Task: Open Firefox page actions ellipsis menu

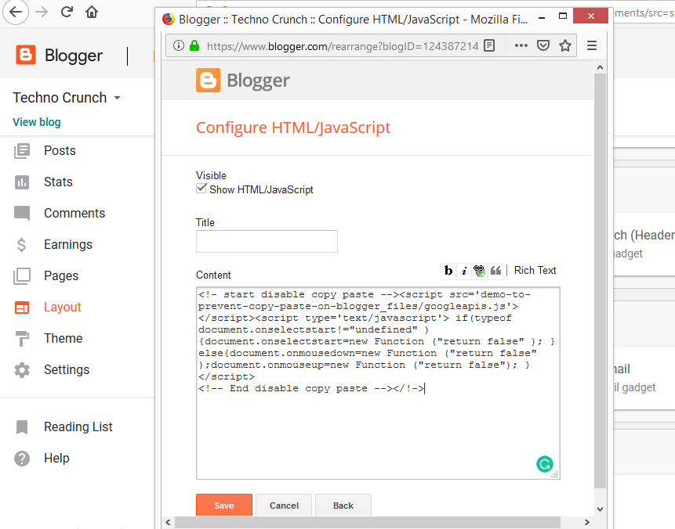Action: click(521, 45)
